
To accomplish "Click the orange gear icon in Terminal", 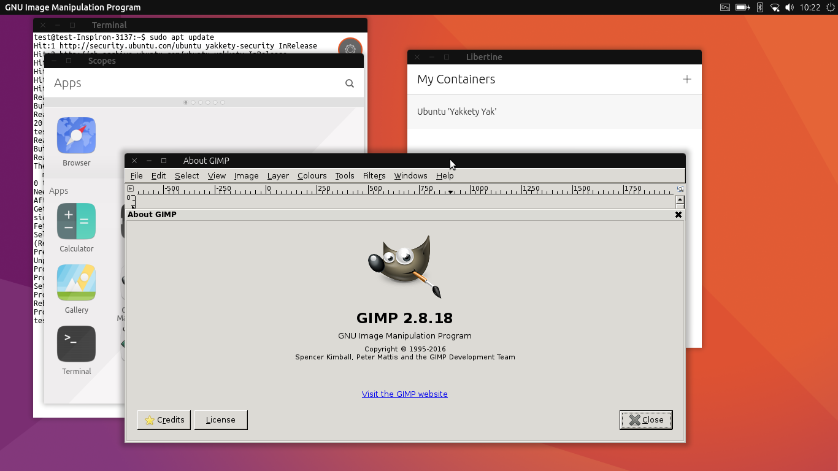I will pyautogui.click(x=350, y=48).
